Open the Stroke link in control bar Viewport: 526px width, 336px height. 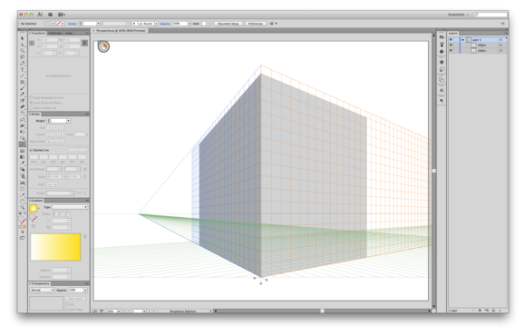(x=73, y=24)
